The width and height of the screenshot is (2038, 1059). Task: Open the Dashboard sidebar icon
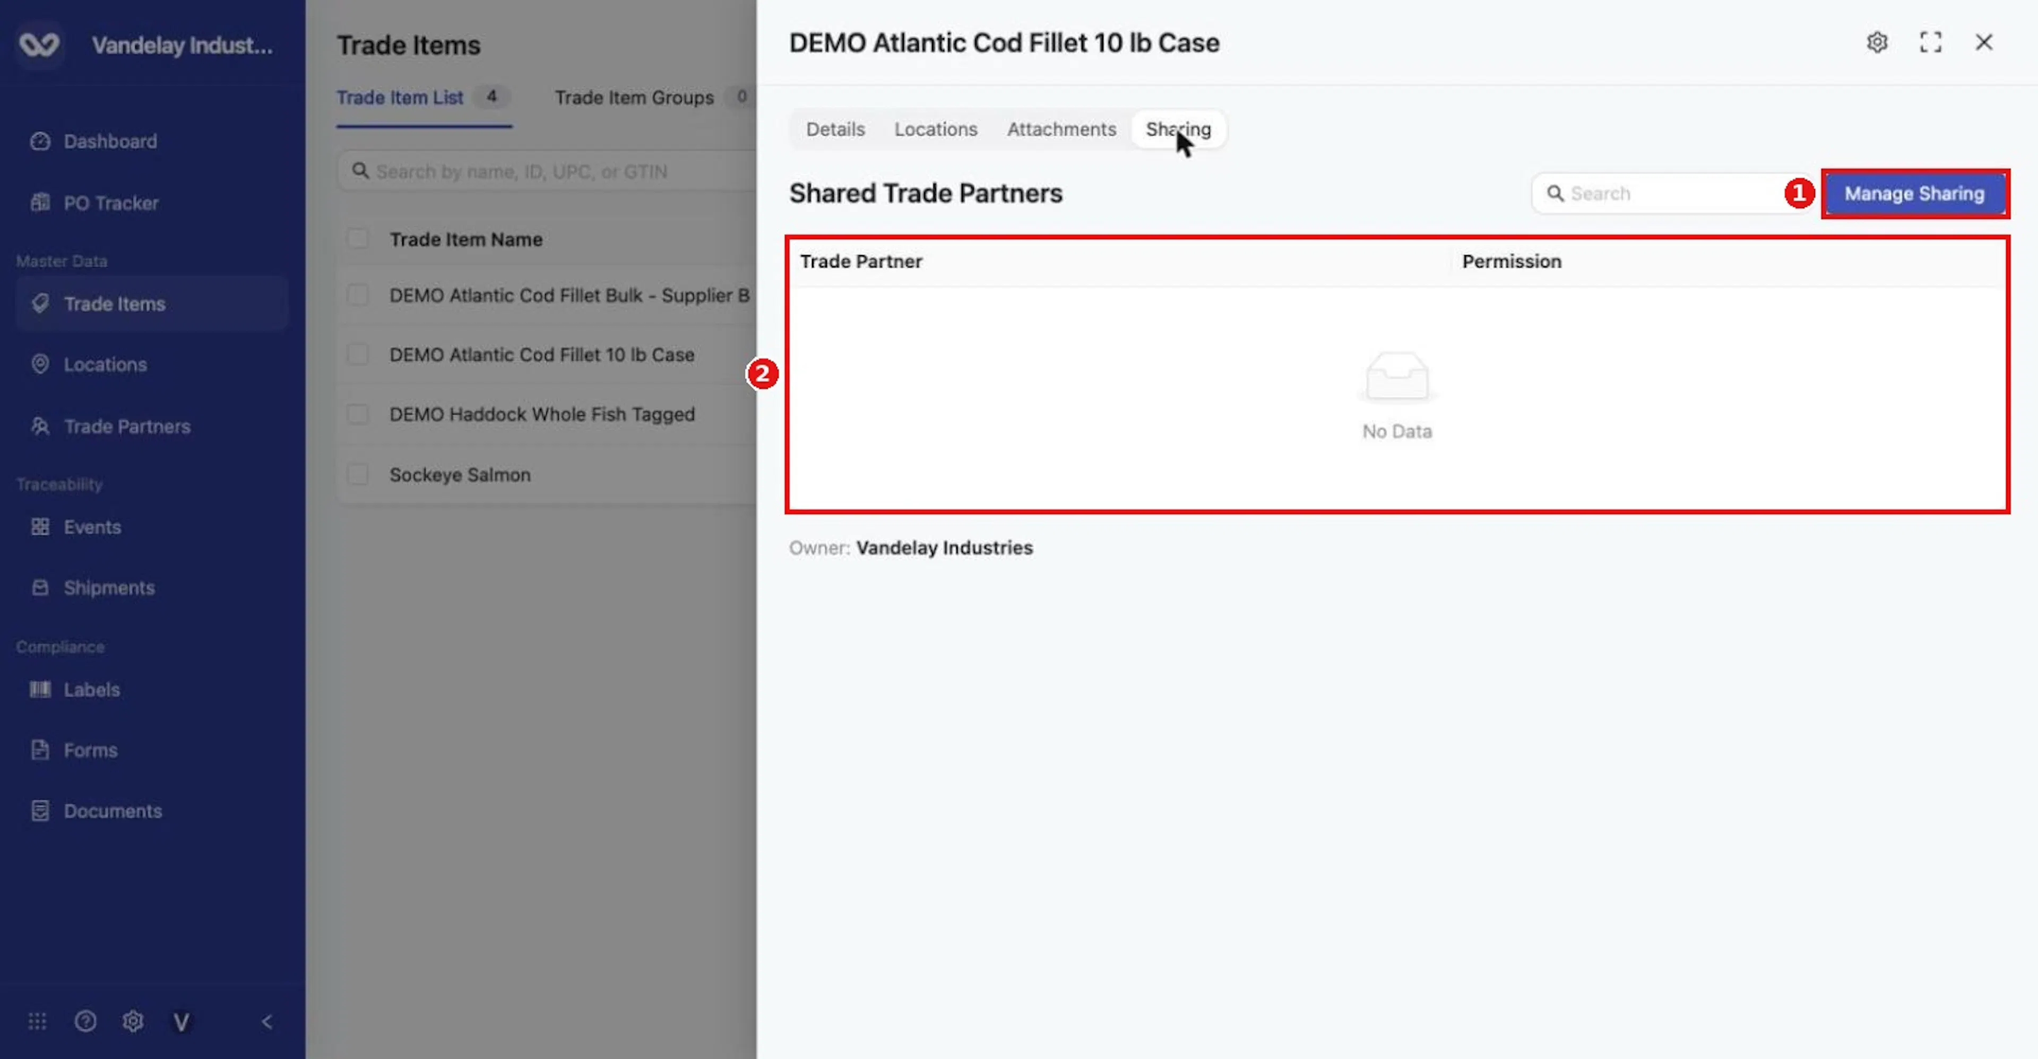40,142
